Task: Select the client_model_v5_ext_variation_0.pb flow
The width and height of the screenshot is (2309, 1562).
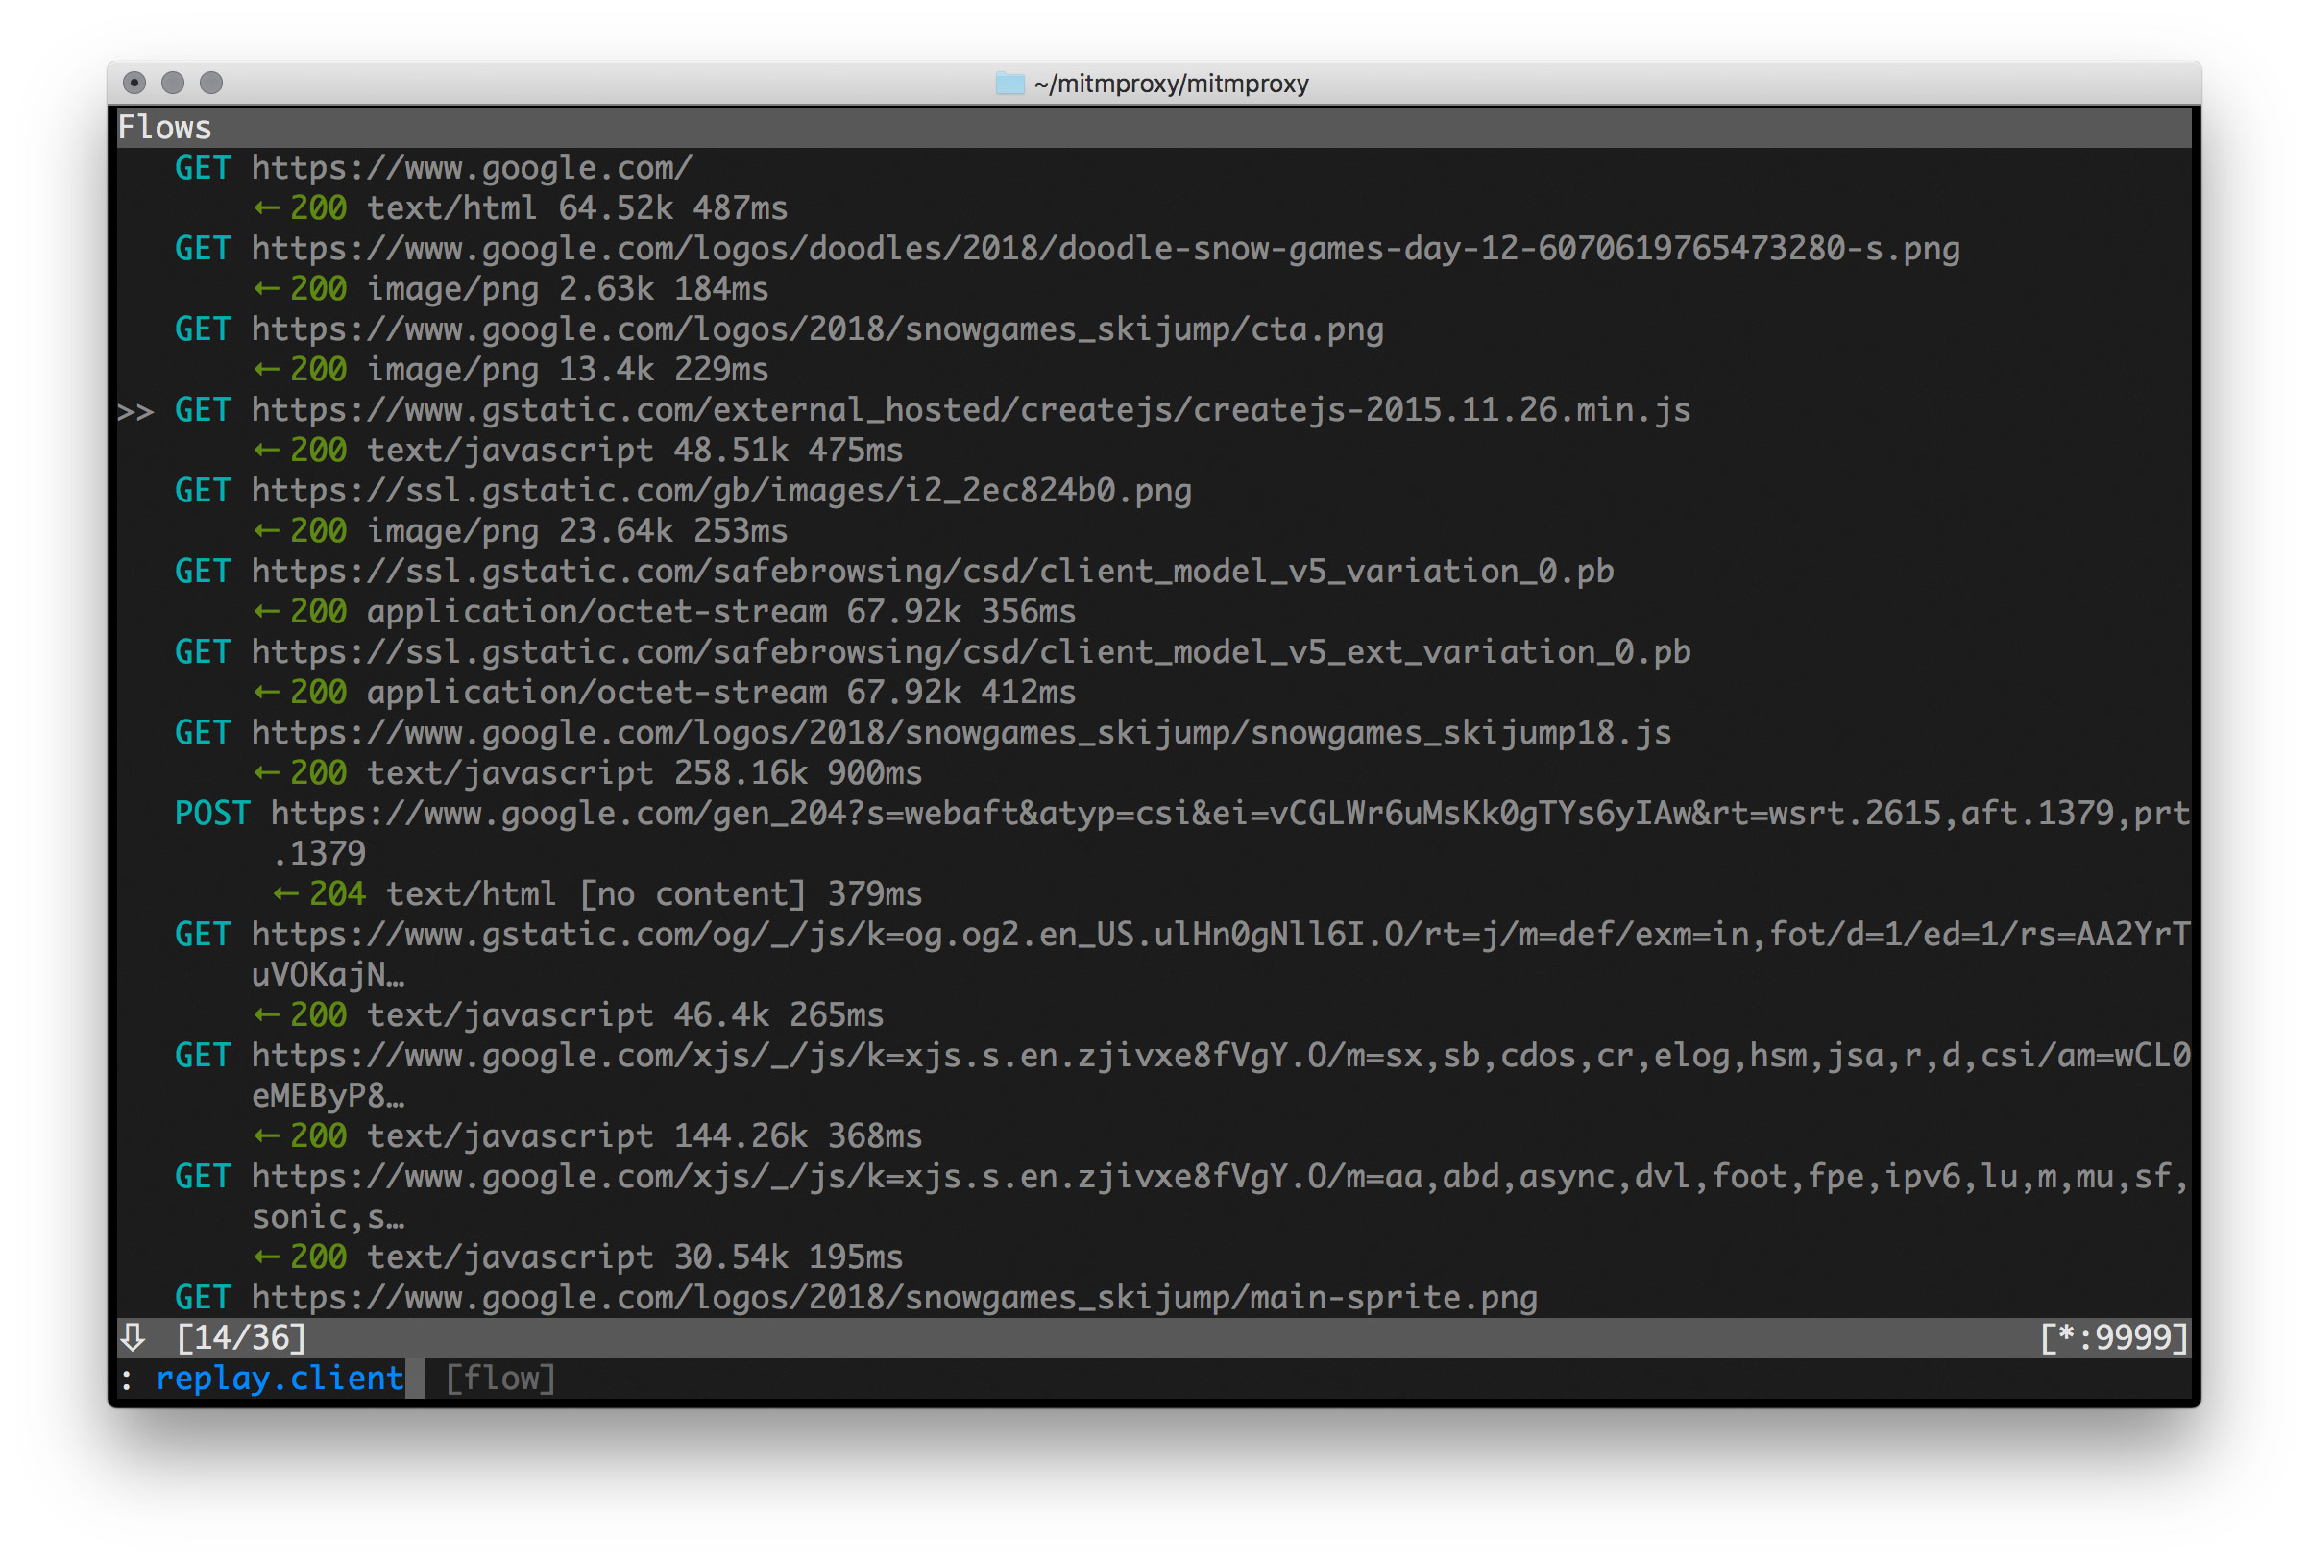Action: (969, 652)
